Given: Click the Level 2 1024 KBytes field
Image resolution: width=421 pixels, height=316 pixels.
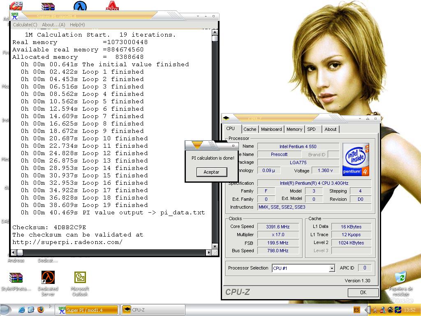Looking at the screenshot, I should click(x=351, y=243).
